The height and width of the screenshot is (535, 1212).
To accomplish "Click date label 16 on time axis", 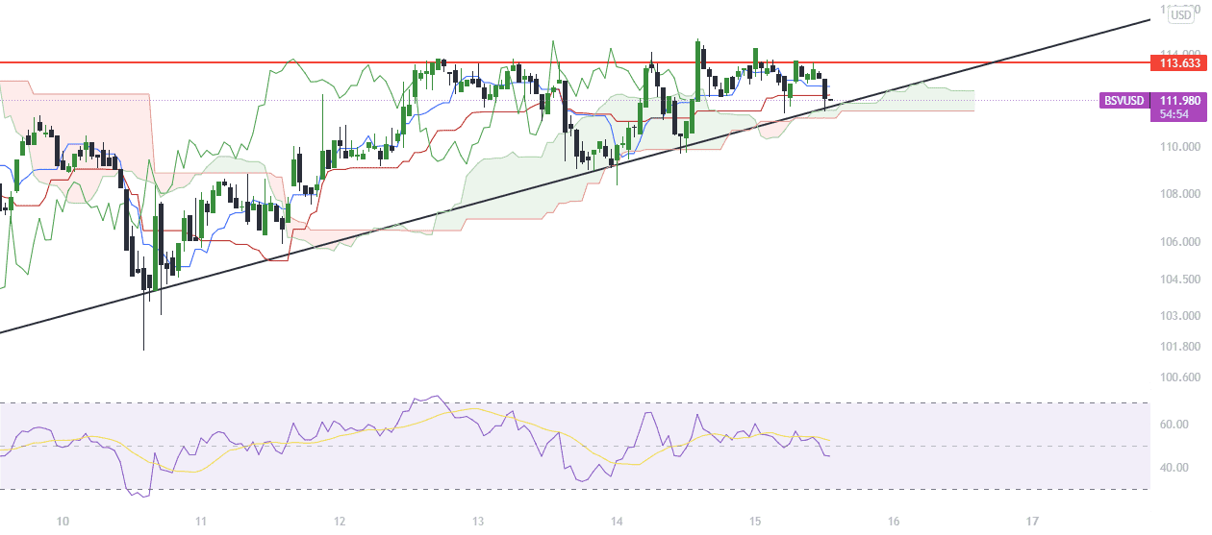I will [894, 522].
